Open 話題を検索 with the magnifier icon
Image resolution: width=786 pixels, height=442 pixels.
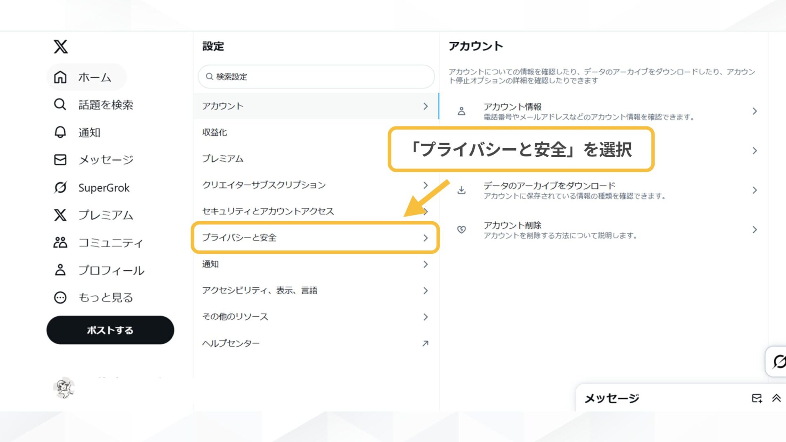pos(60,104)
